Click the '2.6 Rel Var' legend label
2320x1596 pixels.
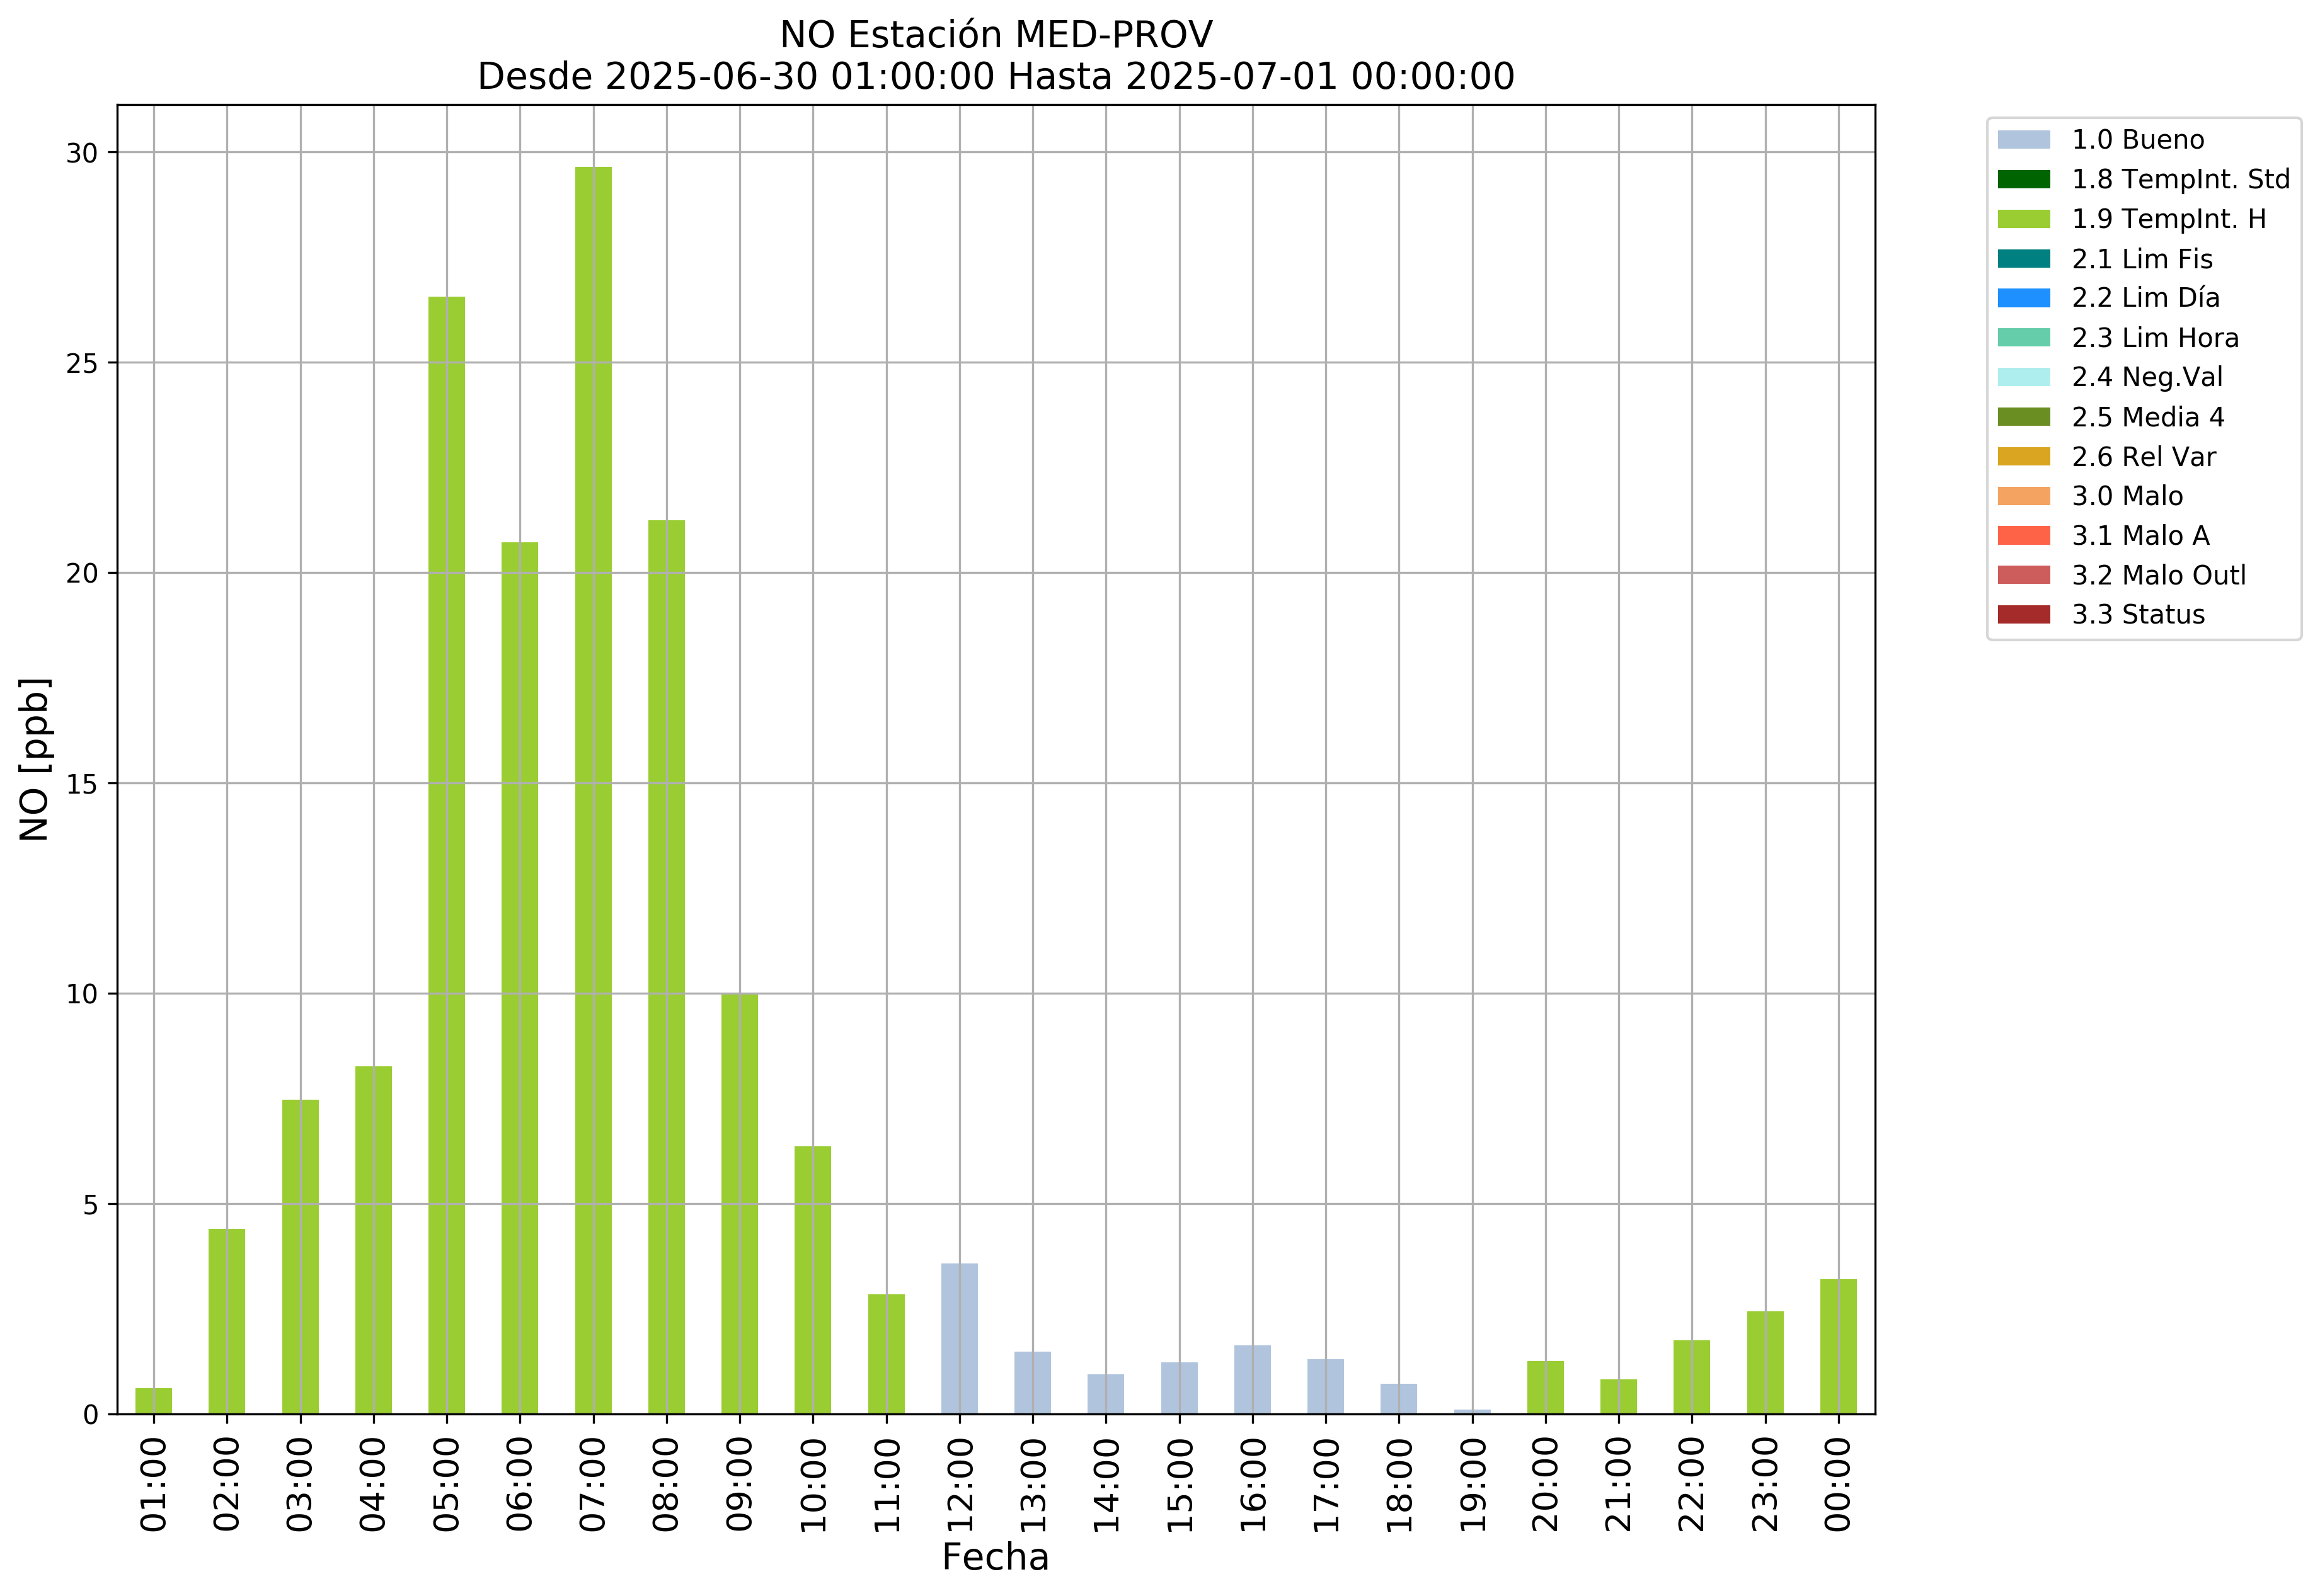tap(2143, 457)
